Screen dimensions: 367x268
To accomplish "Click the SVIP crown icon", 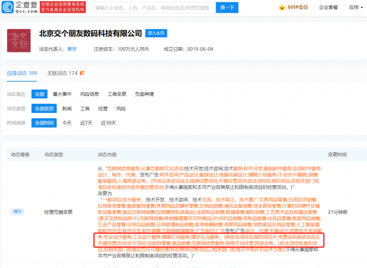I will pyautogui.click(x=282, y=8).
